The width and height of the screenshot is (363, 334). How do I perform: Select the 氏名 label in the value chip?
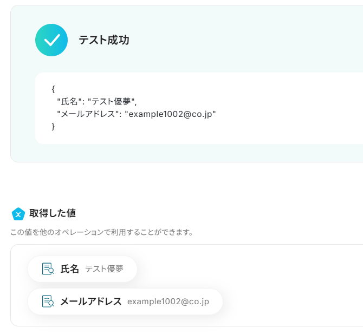69,268
